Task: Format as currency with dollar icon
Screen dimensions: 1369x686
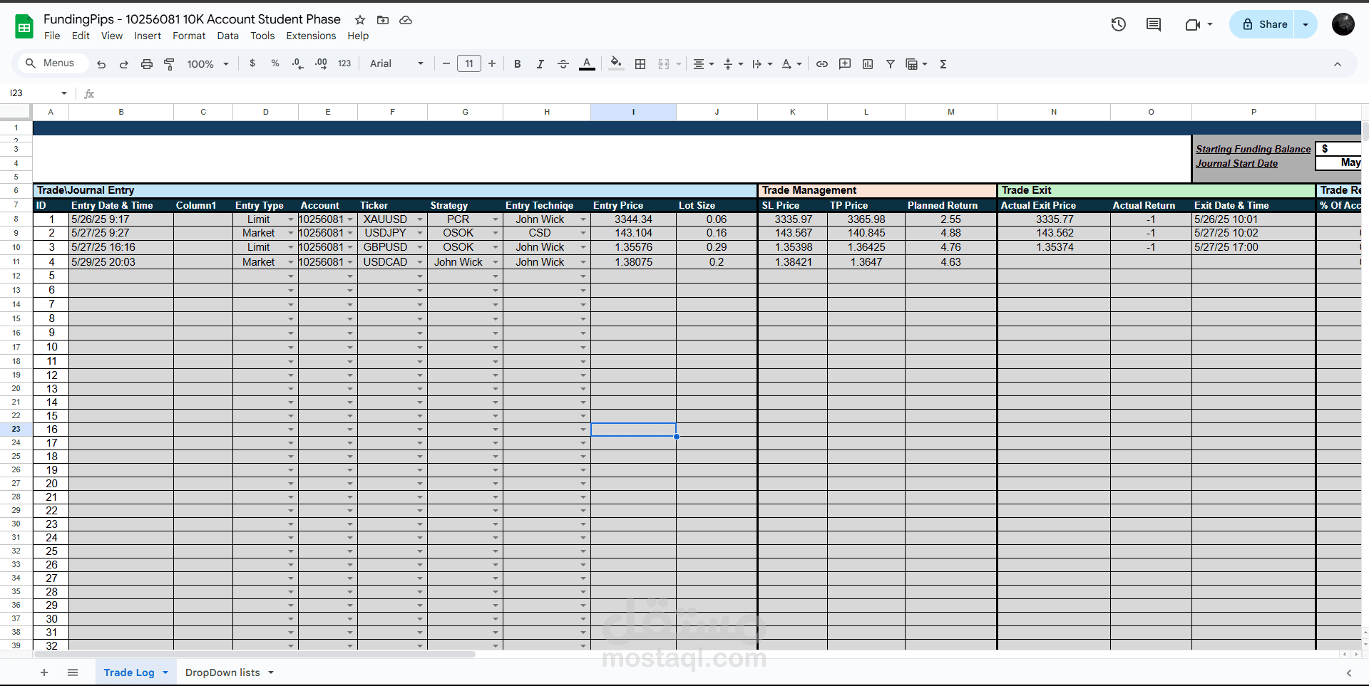Action: [x=252, y=63]
